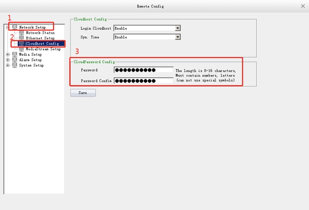This screenshot has width=309, height=210.
Task: Open the Syn. Time dropdown
Action: pos(177,37)
